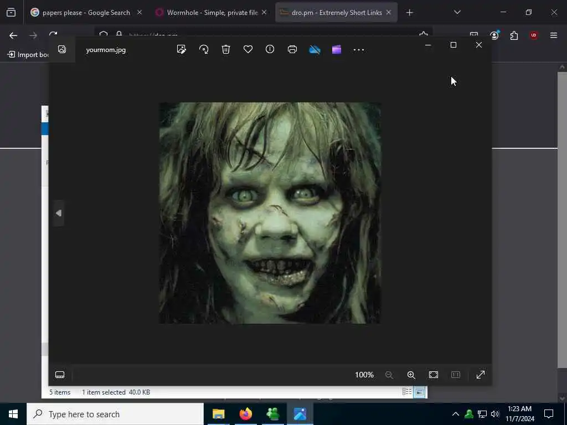The width and height of the screenshot is (567, 425).
Task: Open the image editor in Photos
Action: point(181,50)
